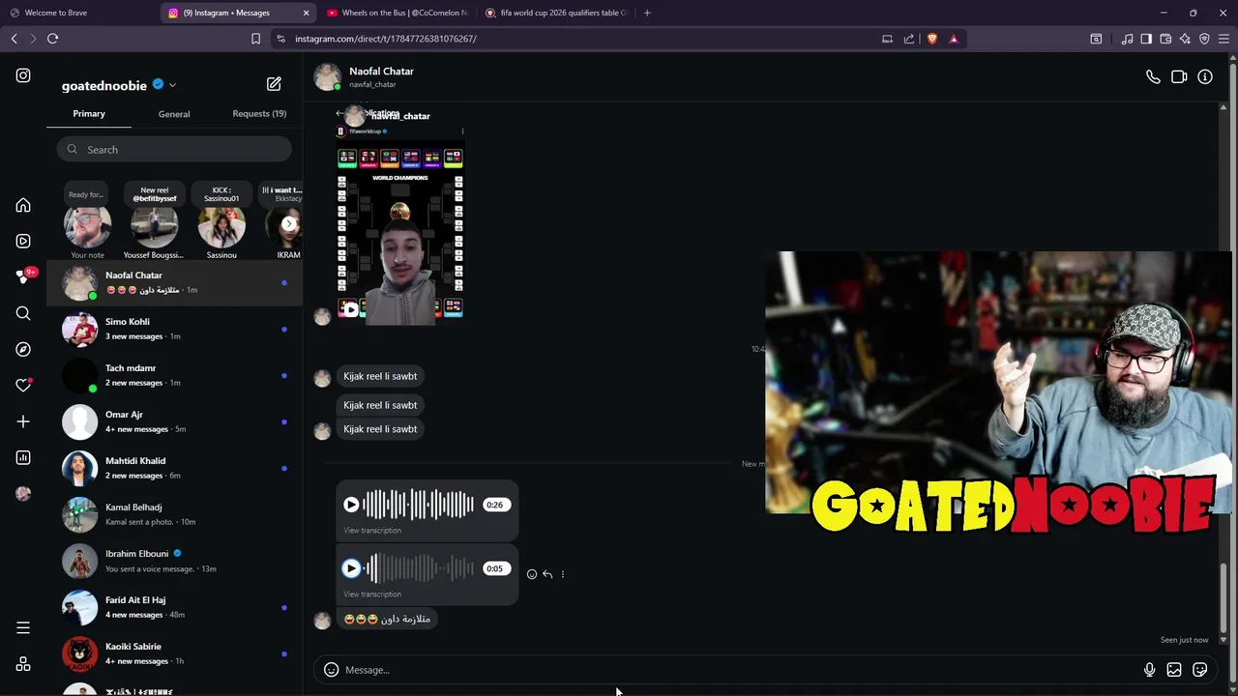Open Requests (19) tab
Screen dimensions: 1238x696
coord(259,114)
